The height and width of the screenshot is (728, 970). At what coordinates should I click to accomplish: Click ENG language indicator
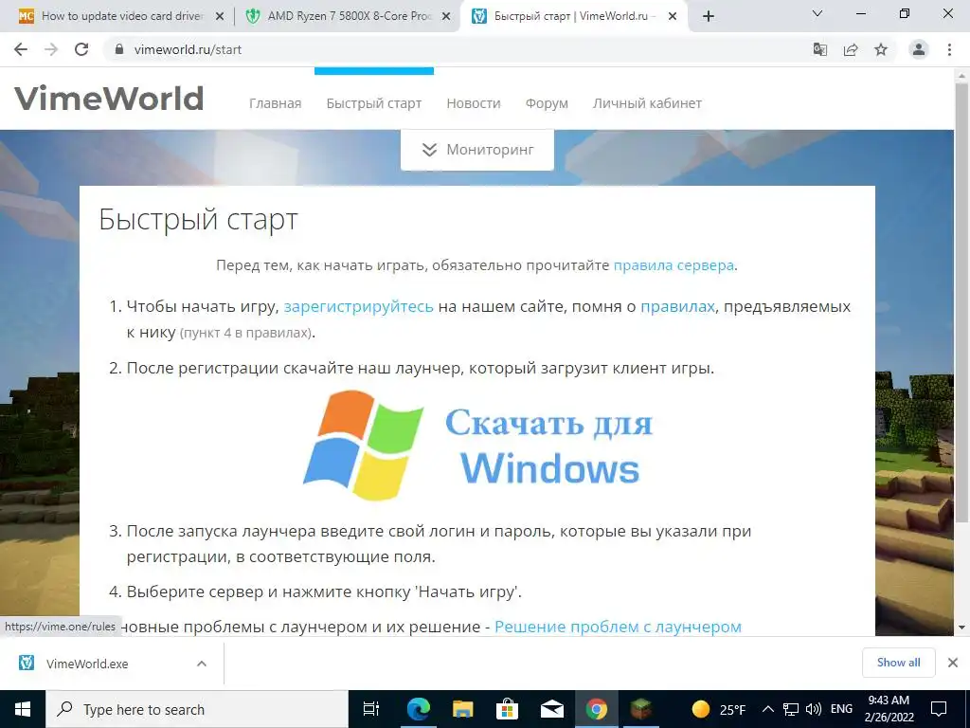[841, 709]
